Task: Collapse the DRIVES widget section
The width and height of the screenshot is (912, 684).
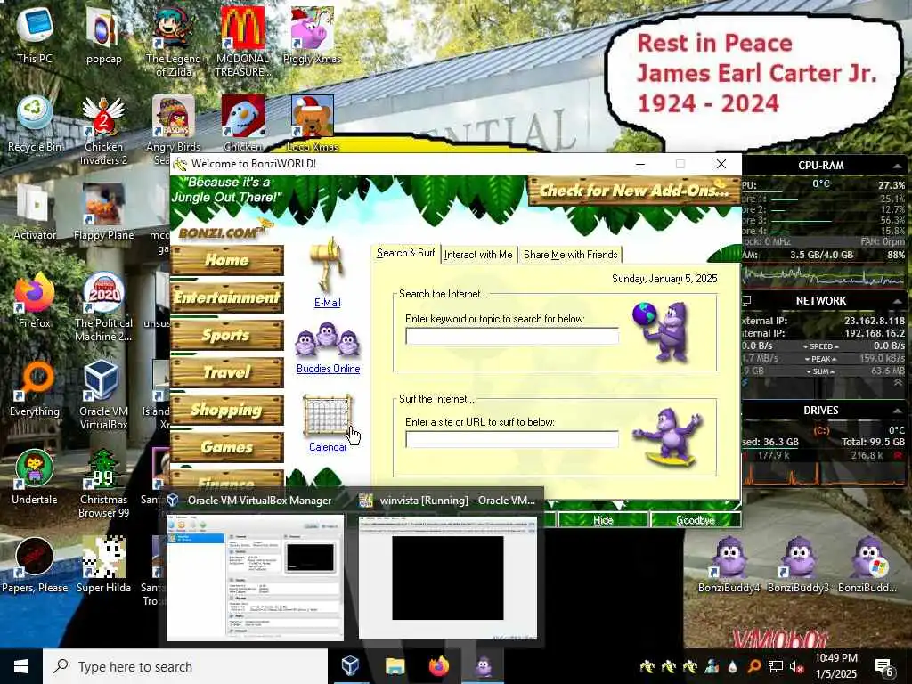Action: click(898, 411)
